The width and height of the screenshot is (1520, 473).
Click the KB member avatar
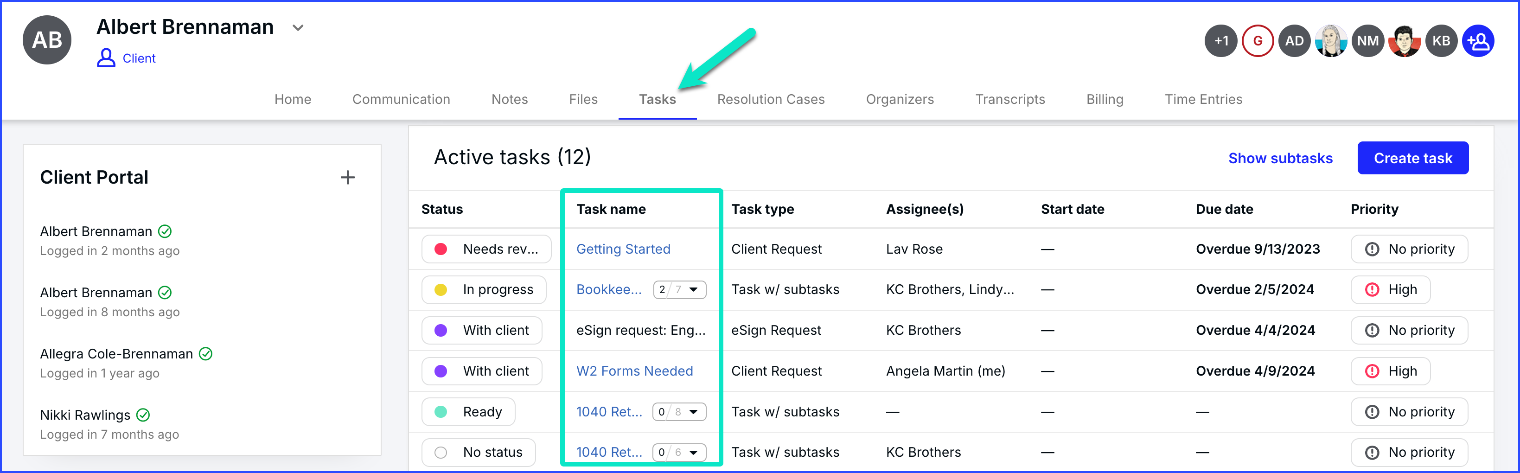pyautogui.click(x=1441, y=41)
